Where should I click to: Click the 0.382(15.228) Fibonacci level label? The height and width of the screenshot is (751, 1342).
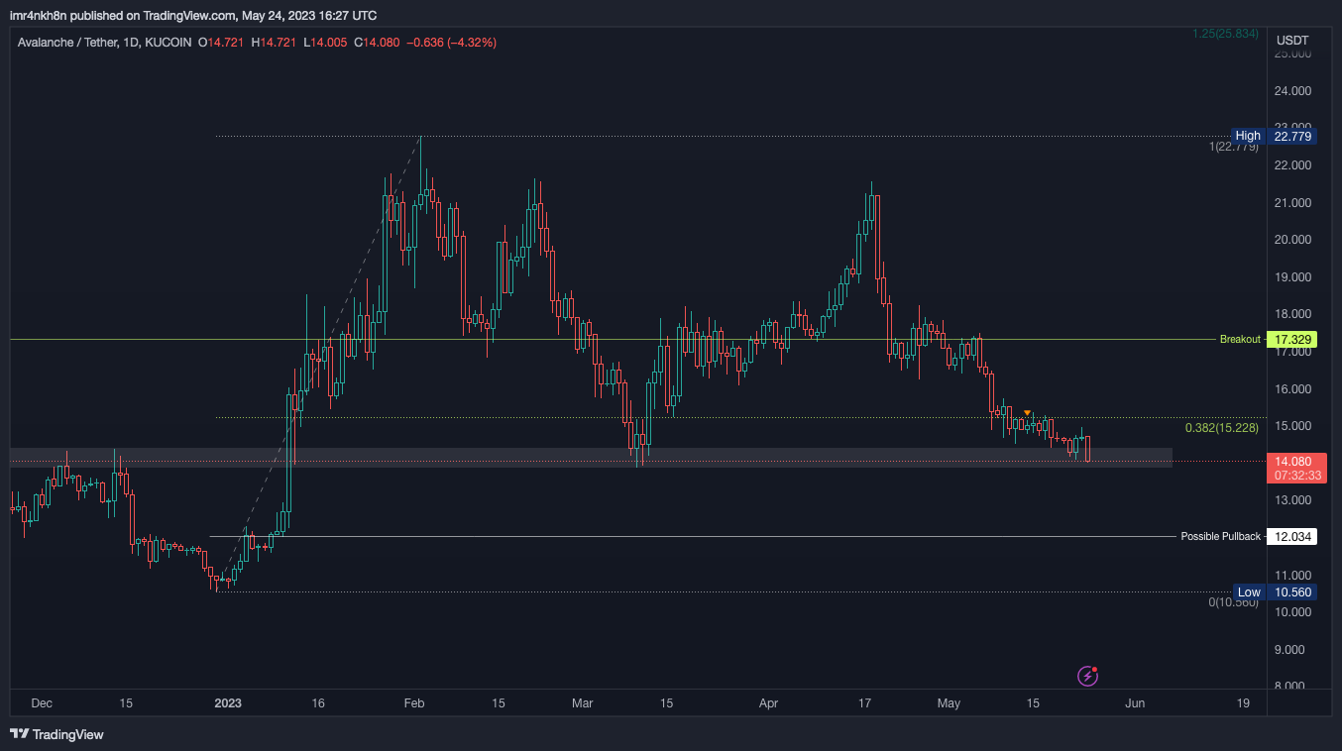1222,428
